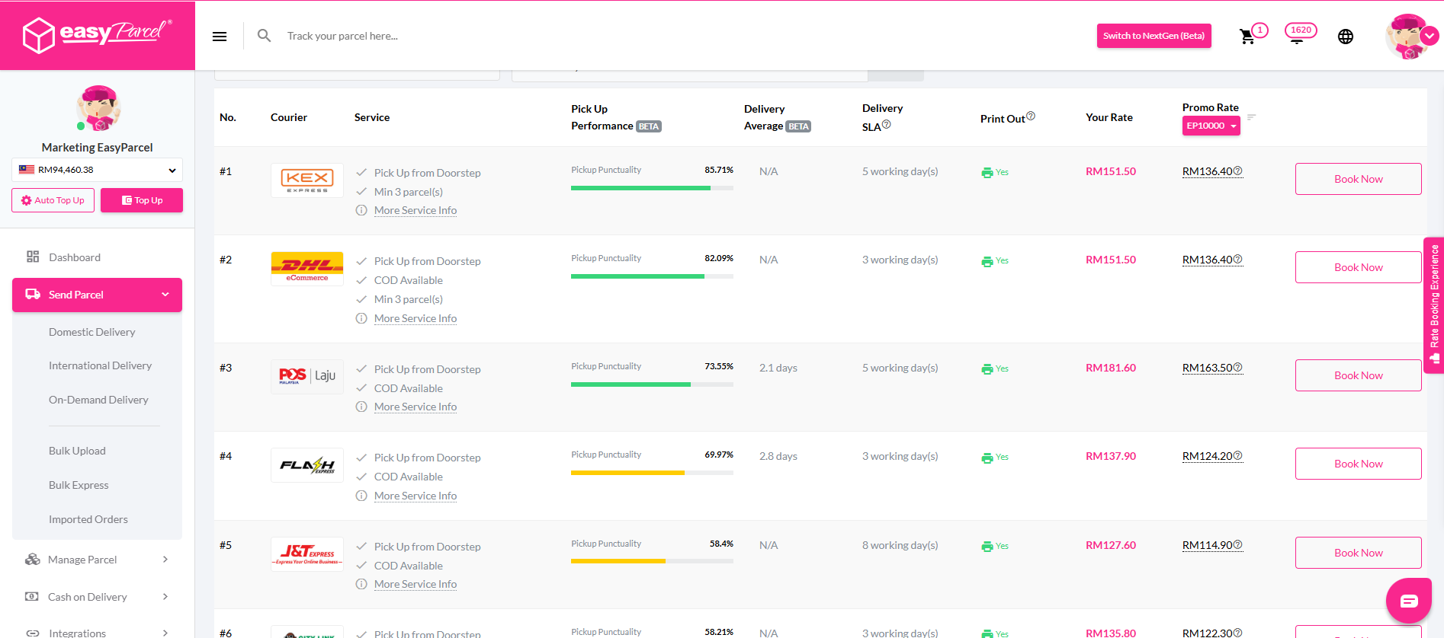Expand the Manage Parcel menu
This screenshot has width=1444, height=638.
click(x=97, y=560)
